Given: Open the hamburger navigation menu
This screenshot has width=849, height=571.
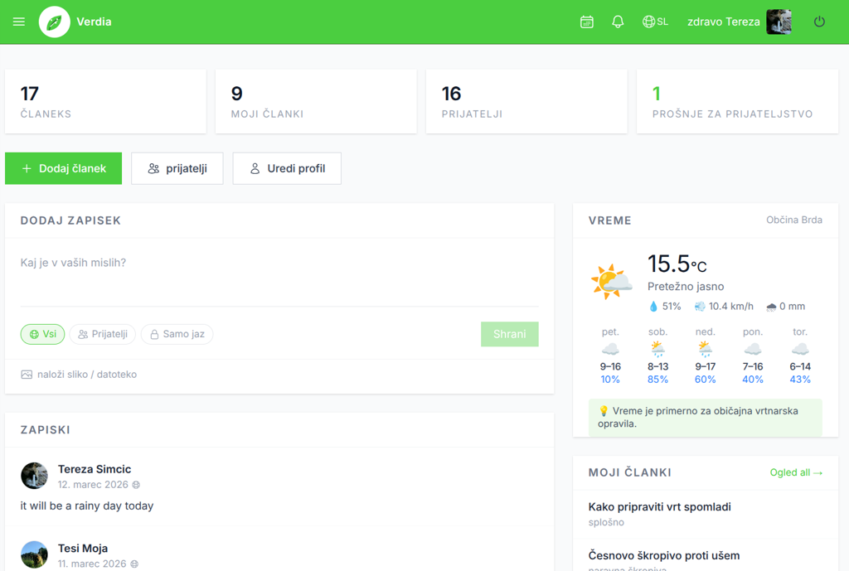Looking at the screenshot, I should point(19,22).
